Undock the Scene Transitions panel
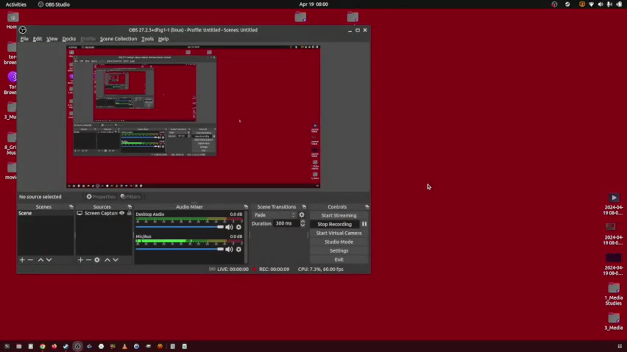 [x=304, y=207]
